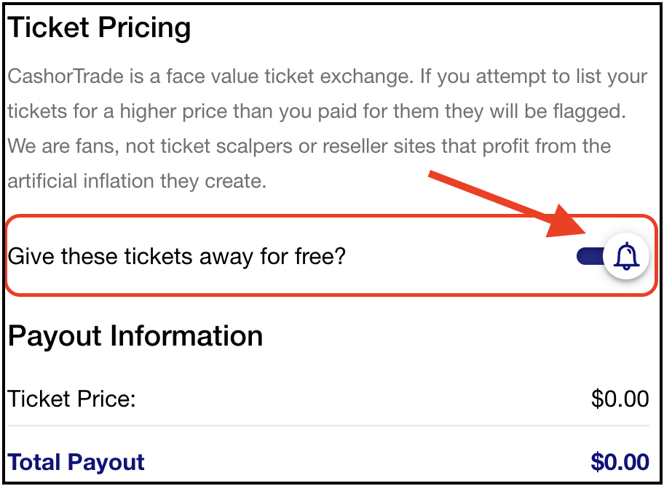Click the divider line below Ticket Price
664x486 pixels.
(328, 426)
